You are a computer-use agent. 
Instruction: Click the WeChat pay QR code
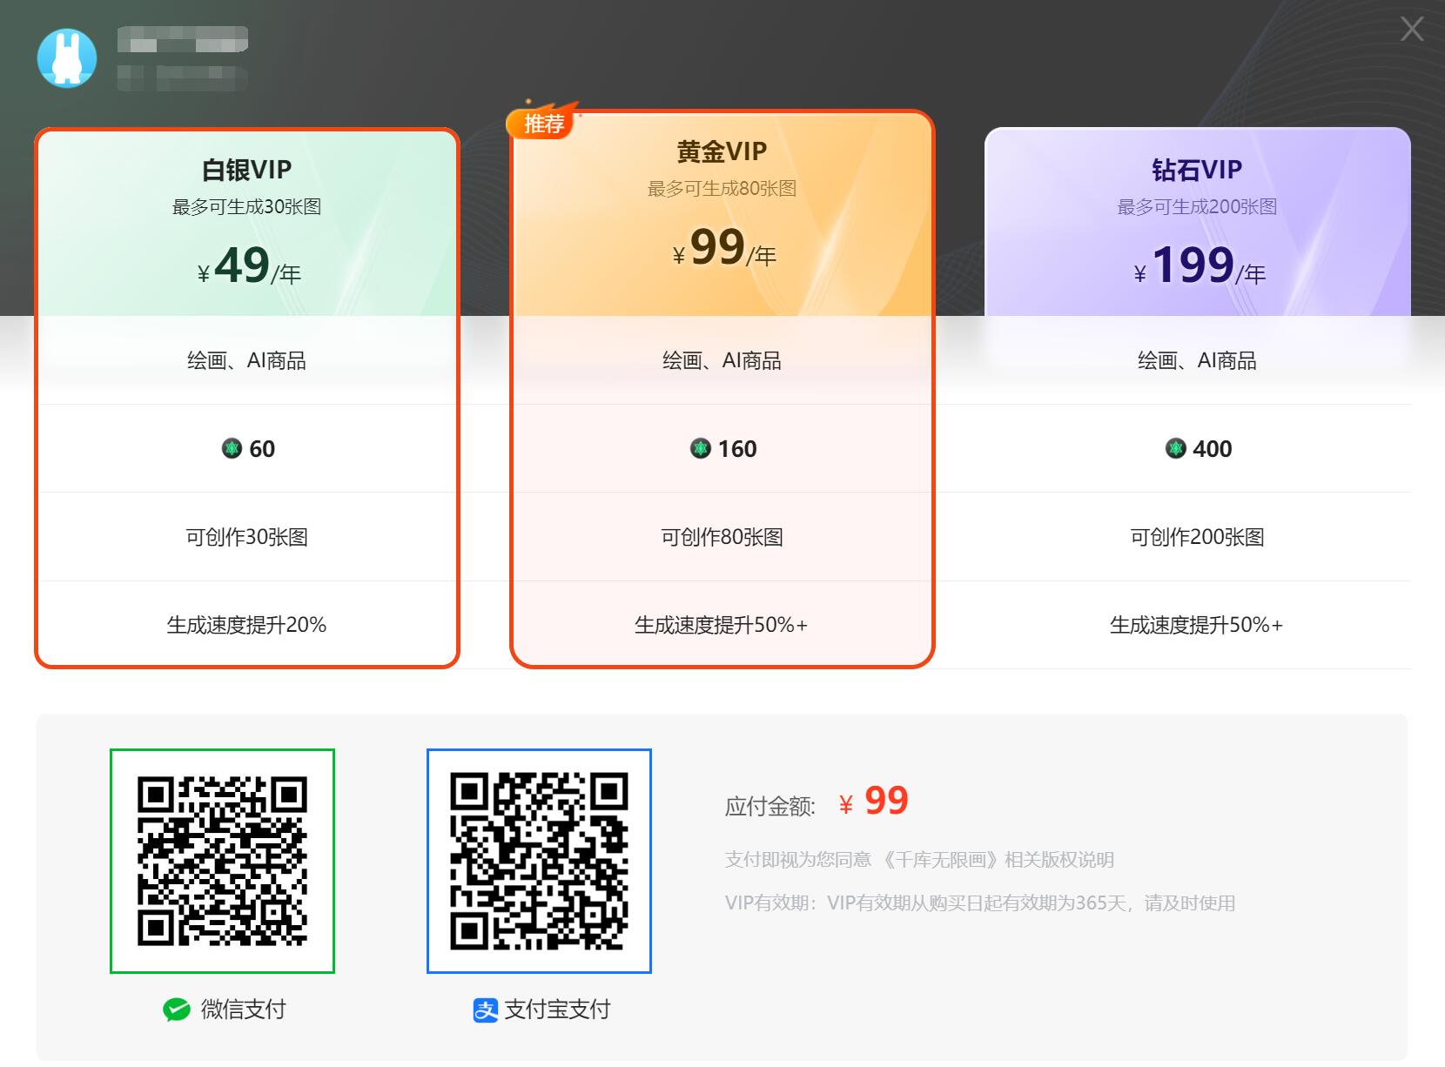pos(222,861)
